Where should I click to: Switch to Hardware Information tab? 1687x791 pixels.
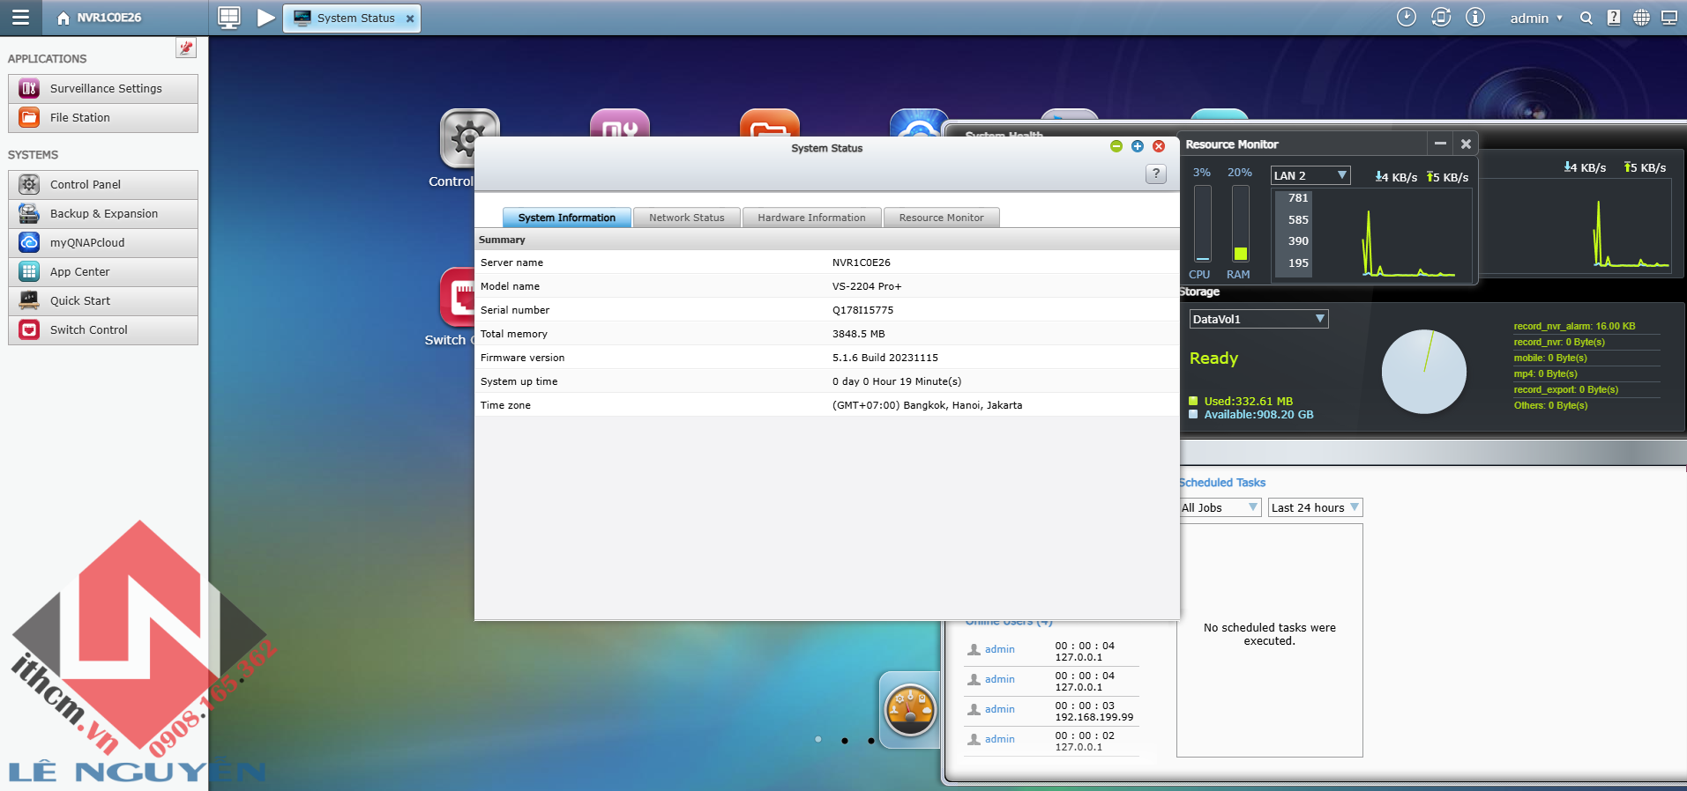click(811, 218)
